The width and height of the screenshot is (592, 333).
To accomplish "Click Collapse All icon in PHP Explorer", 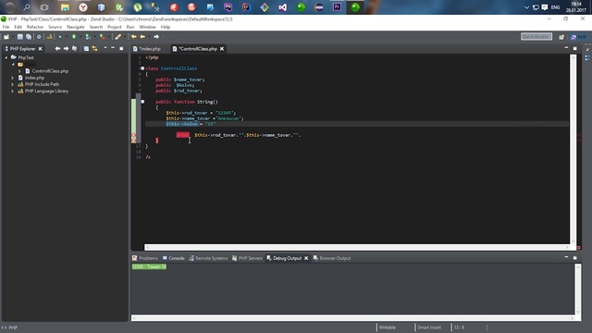I will pos(86,49).
